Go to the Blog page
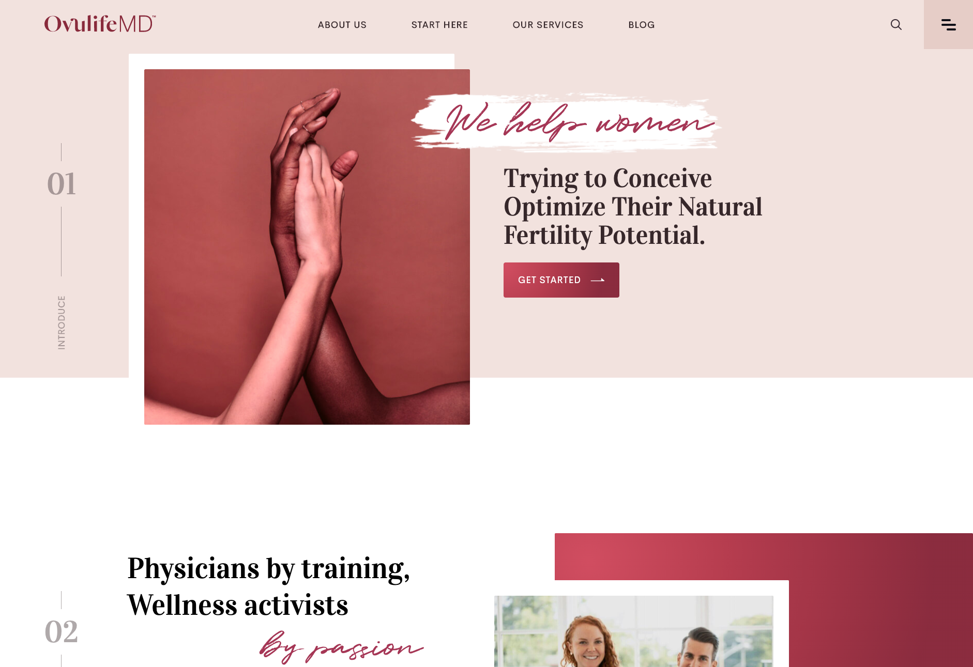Screen dimensions: 973x667 click(642, 25)
